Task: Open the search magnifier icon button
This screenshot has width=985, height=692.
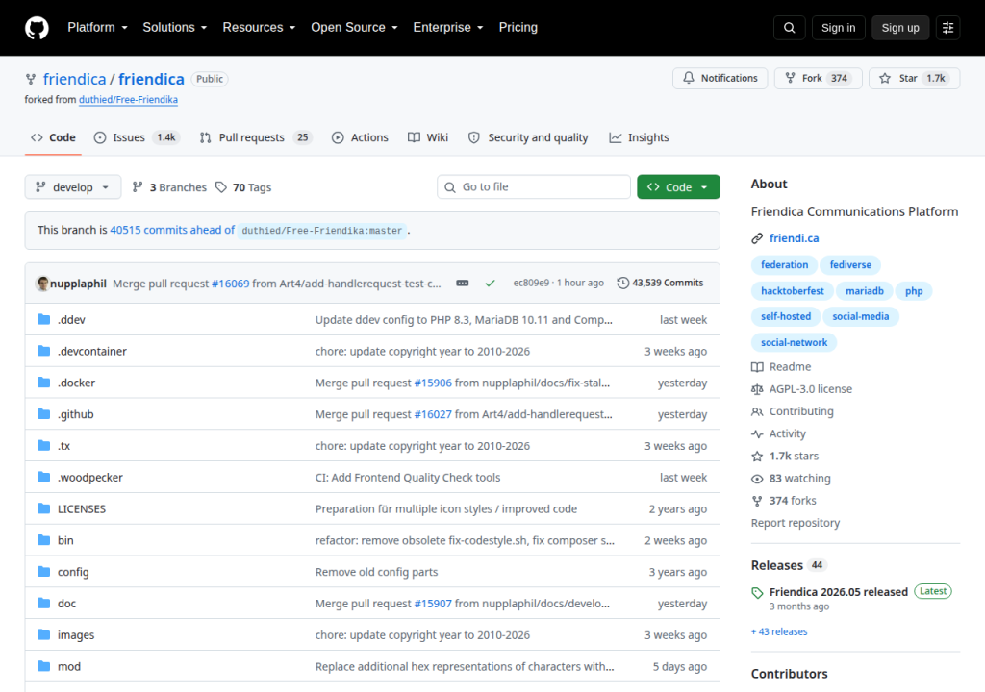Action: click(x=789, y=28)
